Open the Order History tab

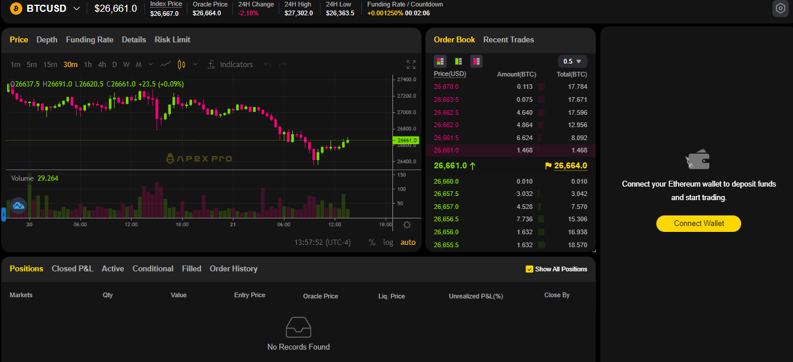click(x=233, y=268)
